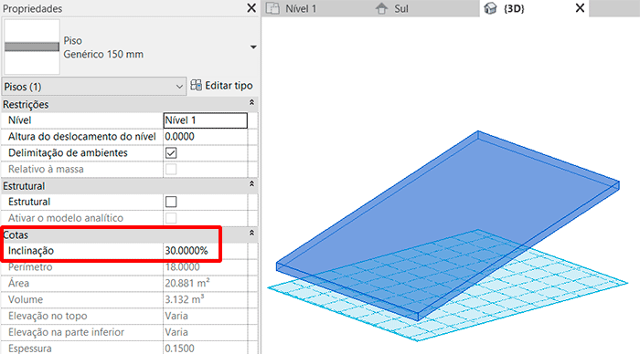Close the {3D} view tab
This screenshot has height=354, width=640.
(580, 8)
